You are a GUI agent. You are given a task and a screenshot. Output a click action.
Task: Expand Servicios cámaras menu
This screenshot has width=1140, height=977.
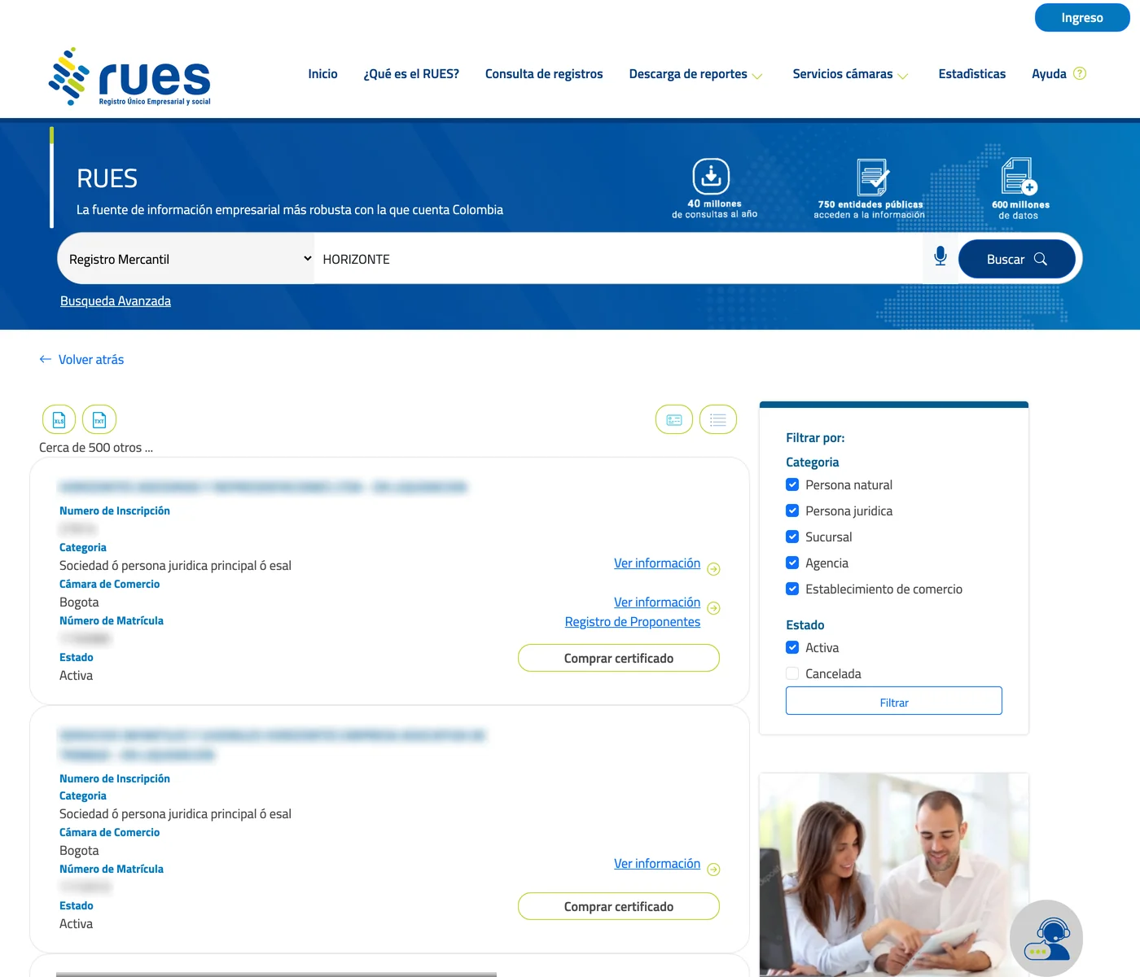click(x=850, y=74)
